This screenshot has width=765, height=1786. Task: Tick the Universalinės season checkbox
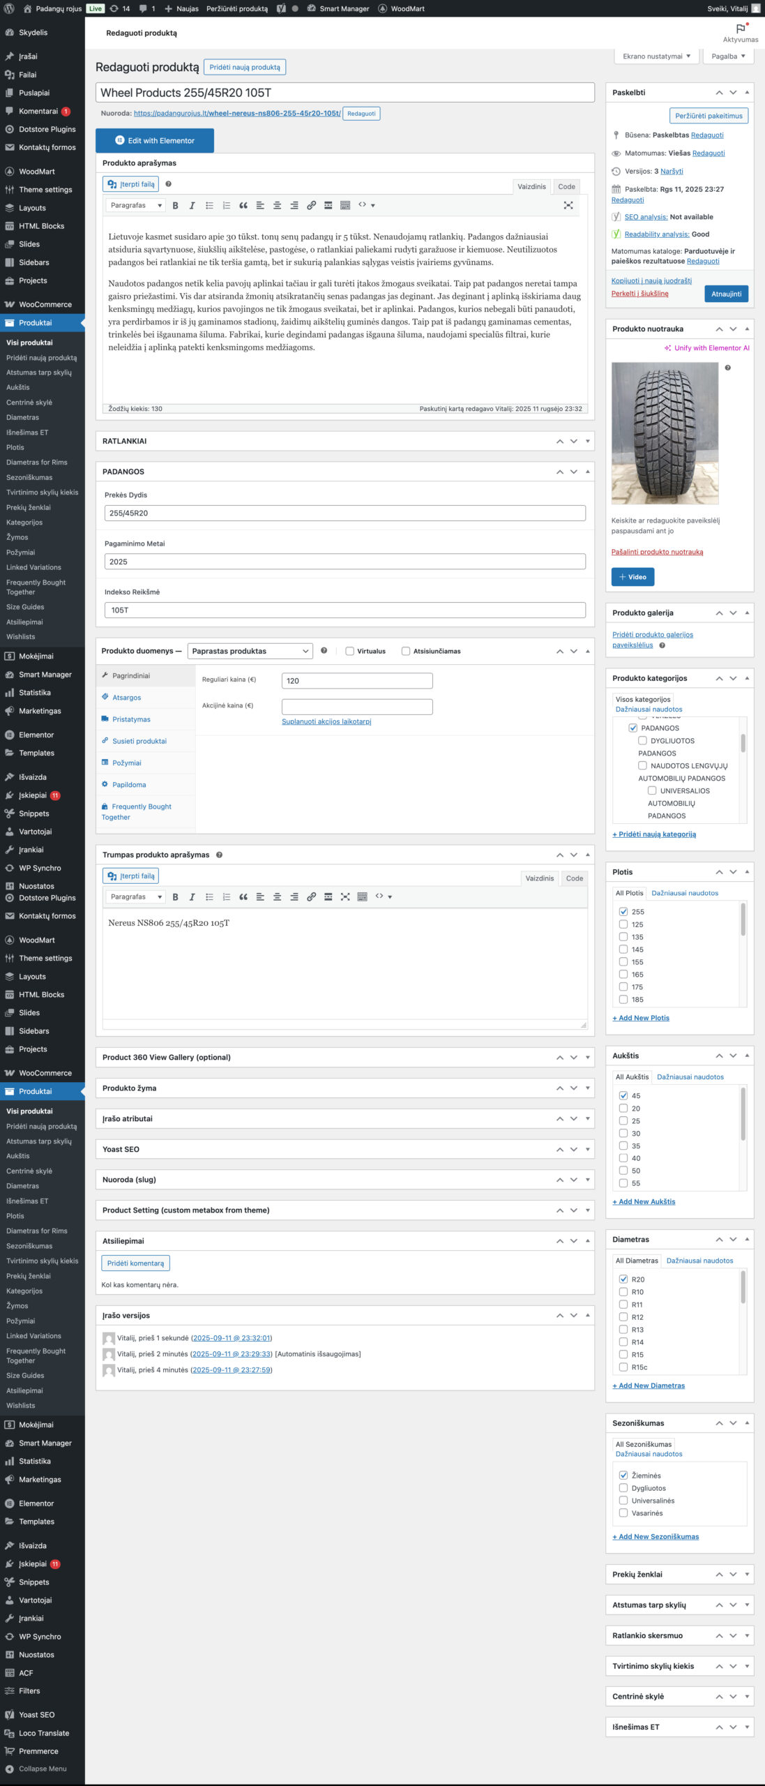pos(623,1501)
